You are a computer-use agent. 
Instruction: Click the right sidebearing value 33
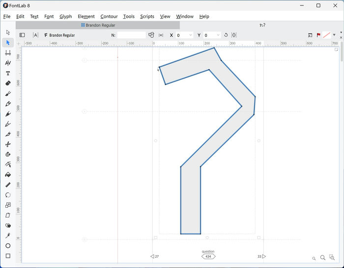click(x=259, y=256)
